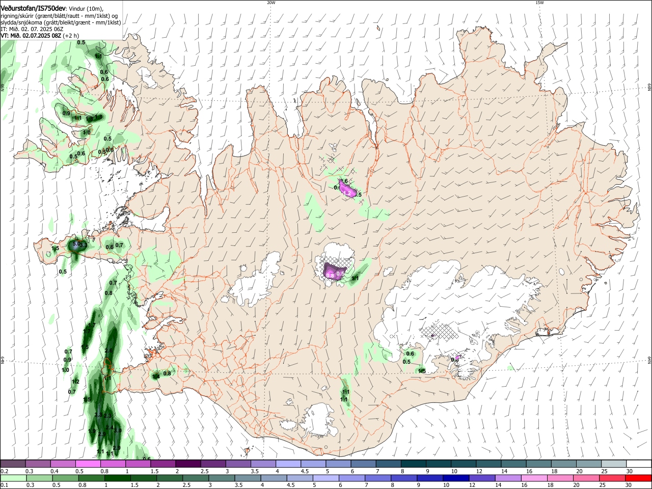
Task: Pick the light periwinkle 4 swatch in the upper legend row
Action: pyautogui.click(x=288, y=464)
